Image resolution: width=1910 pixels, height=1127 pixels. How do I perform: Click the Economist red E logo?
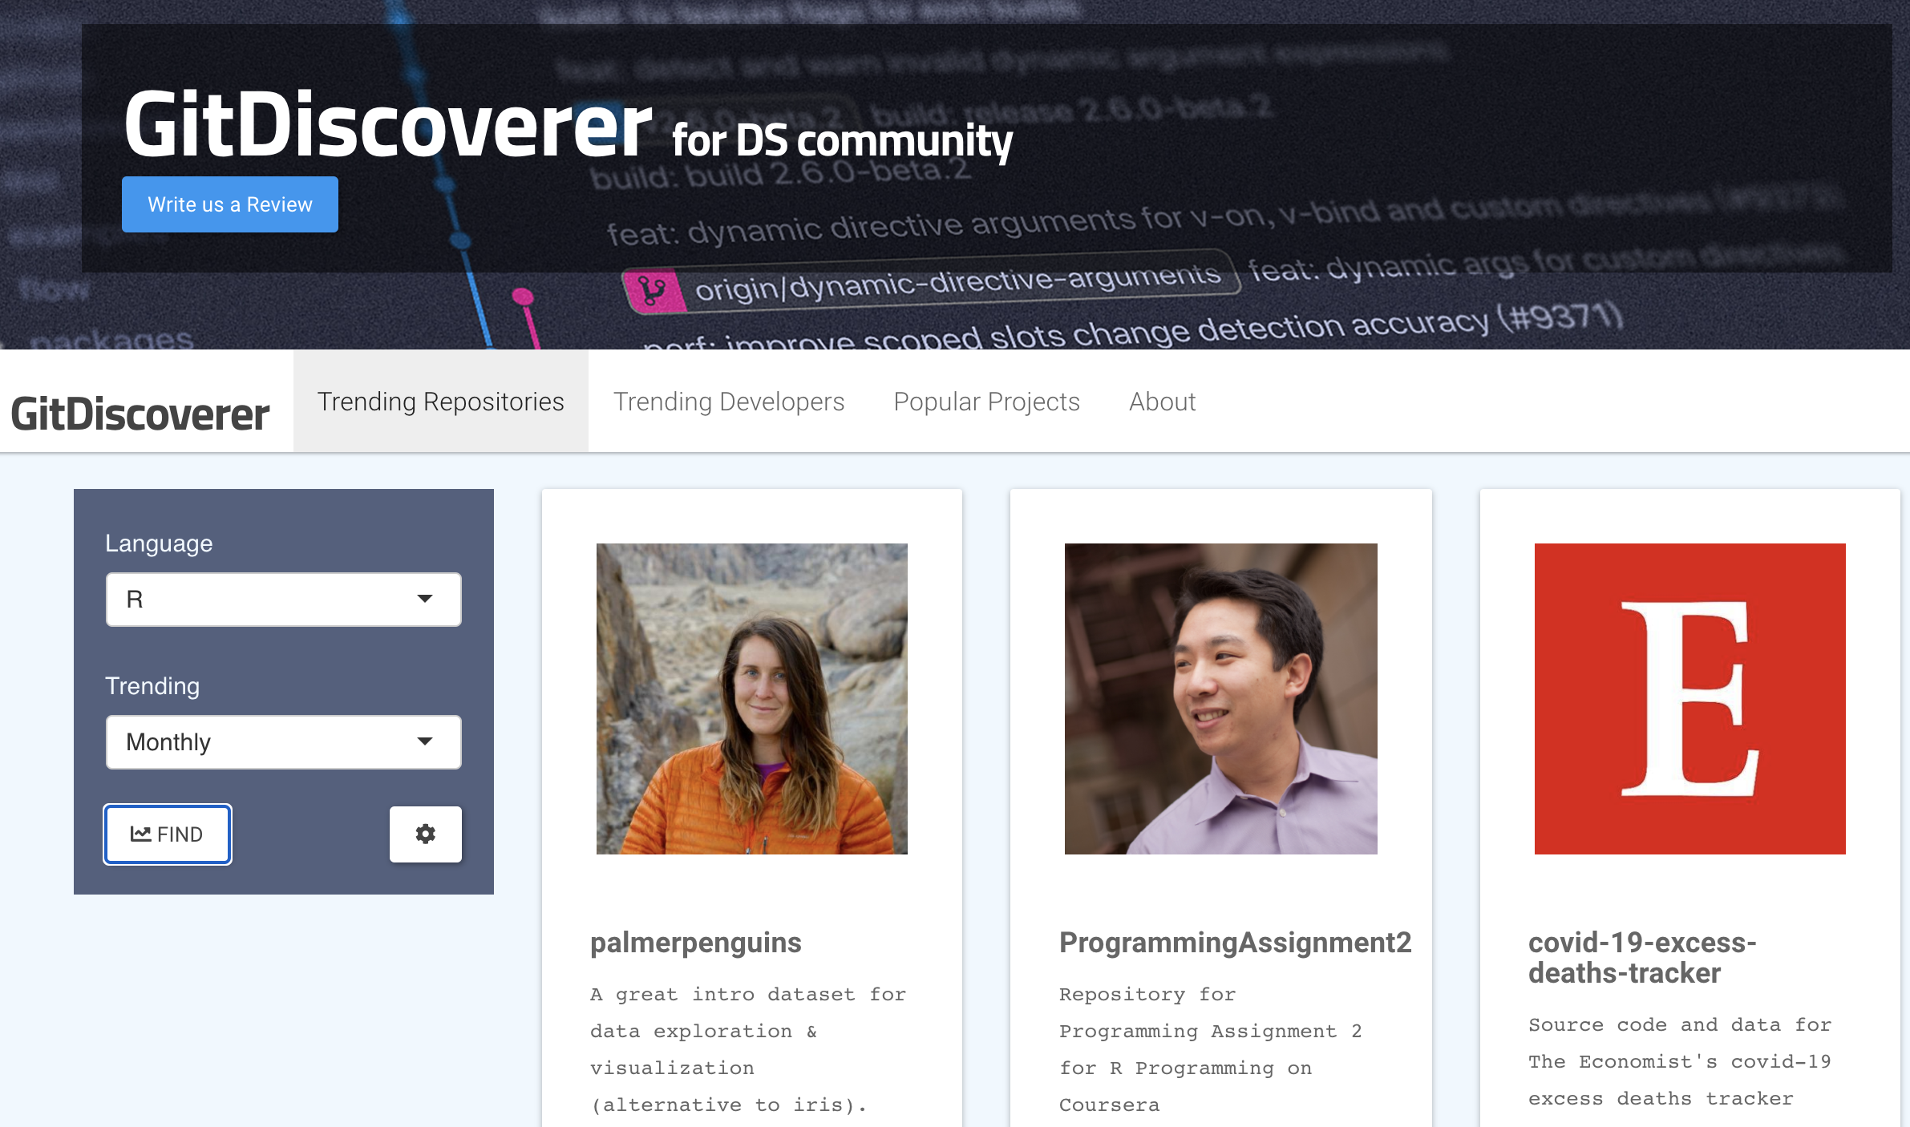[1689, 698]
